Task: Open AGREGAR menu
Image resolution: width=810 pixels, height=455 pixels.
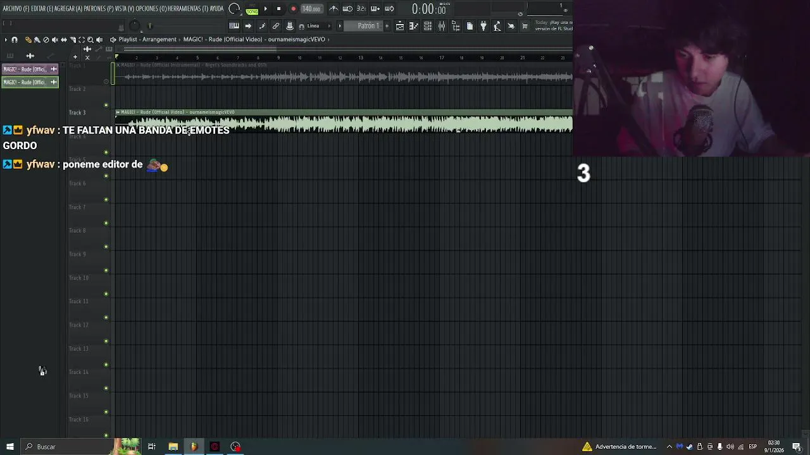Action: pyautogui.click(x=68, y=9)
